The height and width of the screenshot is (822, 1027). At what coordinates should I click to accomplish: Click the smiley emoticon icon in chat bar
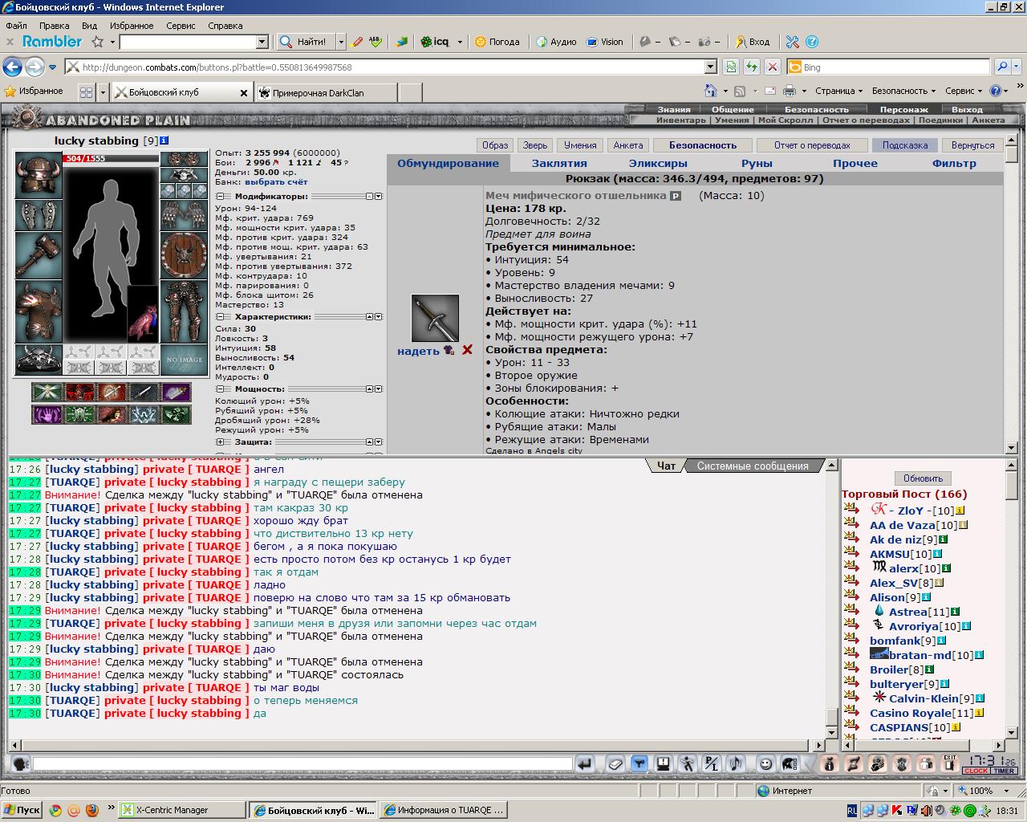(766, 763)
